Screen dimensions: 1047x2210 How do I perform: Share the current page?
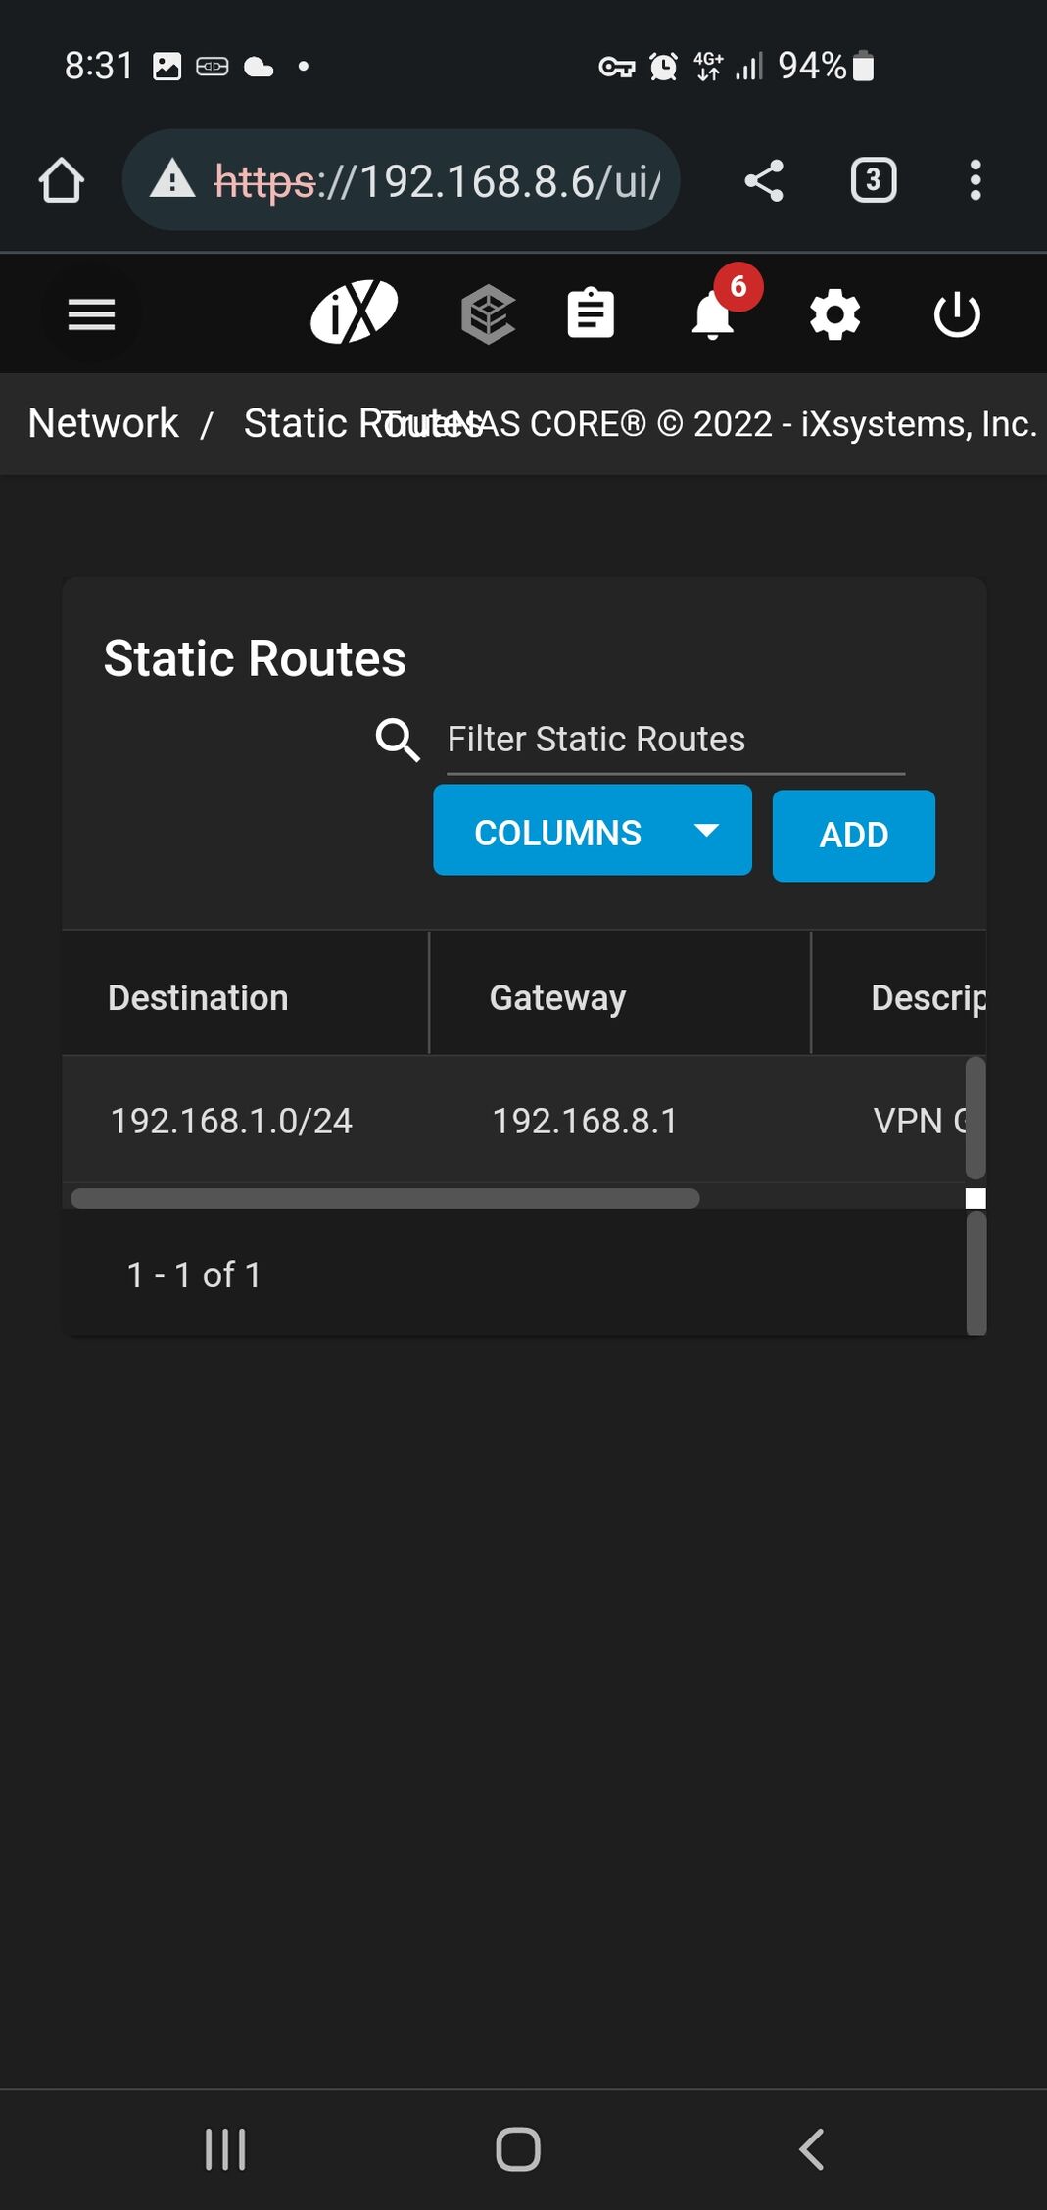coord(764,181)
